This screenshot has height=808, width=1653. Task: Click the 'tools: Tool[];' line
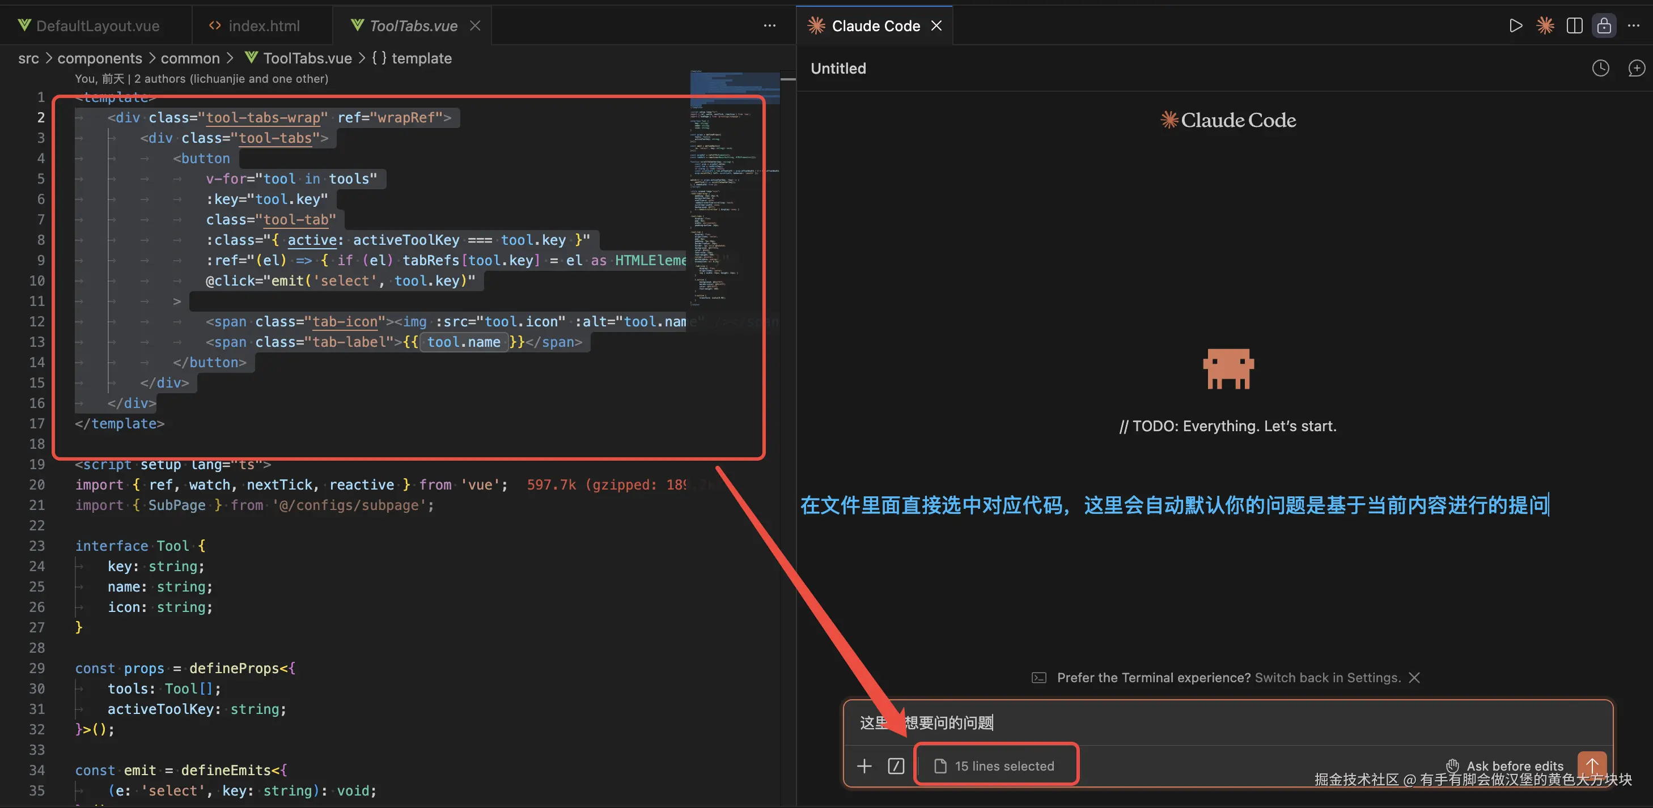click(164, 688)
